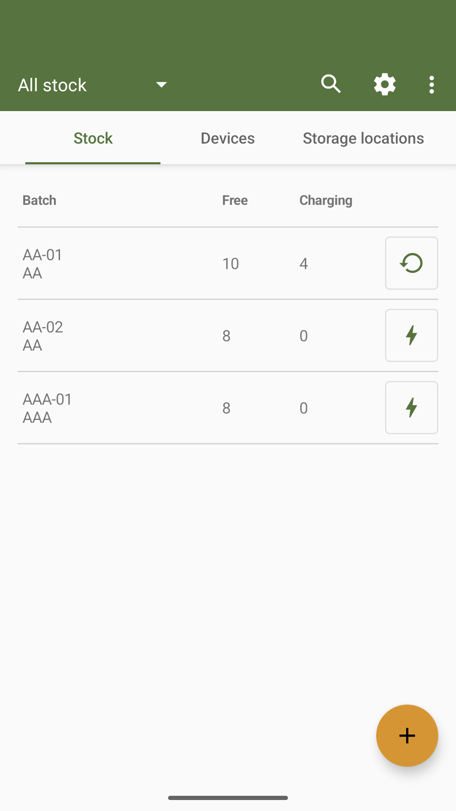This screenshot has height=811, width=456.
Task: Sort by the Batch column header
Action: (x=39, y=200)
